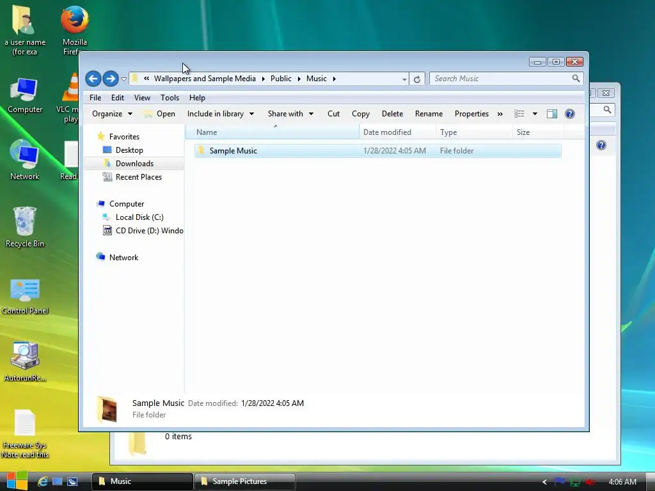Show more toolbar commands overflow chevron
Viewport: 655px width, 491px height.
tap(500, 114)
